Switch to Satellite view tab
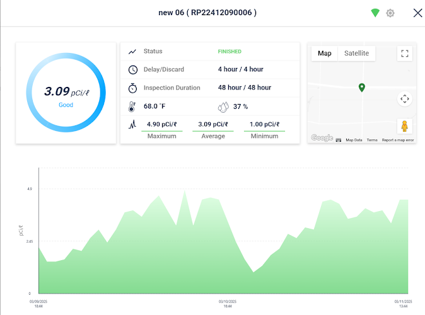The height and width of the screenshot is (315, 425). coord(356,54)
